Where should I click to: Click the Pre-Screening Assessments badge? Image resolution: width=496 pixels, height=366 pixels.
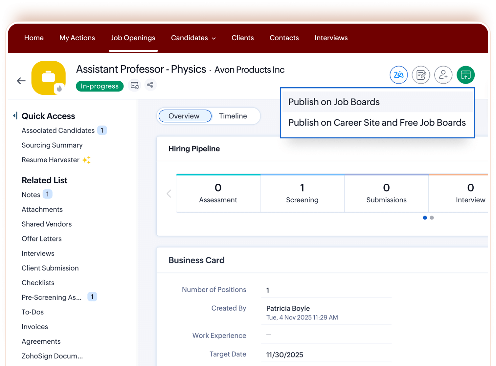point(92,296)
